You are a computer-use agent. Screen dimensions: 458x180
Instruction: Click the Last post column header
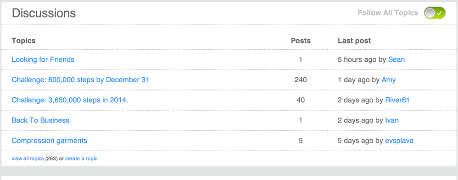[354, 41]
